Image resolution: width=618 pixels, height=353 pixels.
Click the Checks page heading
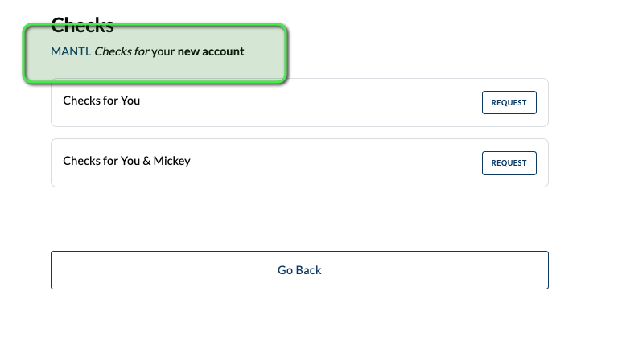coord(82,25)
